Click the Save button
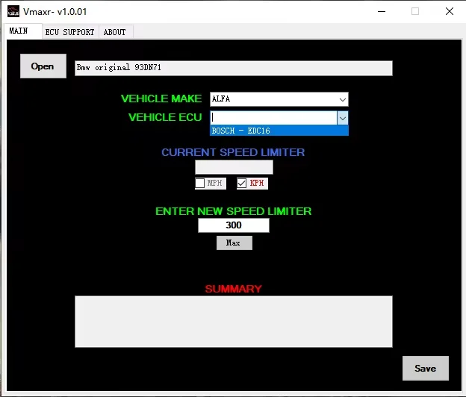The height and width of the screenshot is (397, 466). [425, 368]
